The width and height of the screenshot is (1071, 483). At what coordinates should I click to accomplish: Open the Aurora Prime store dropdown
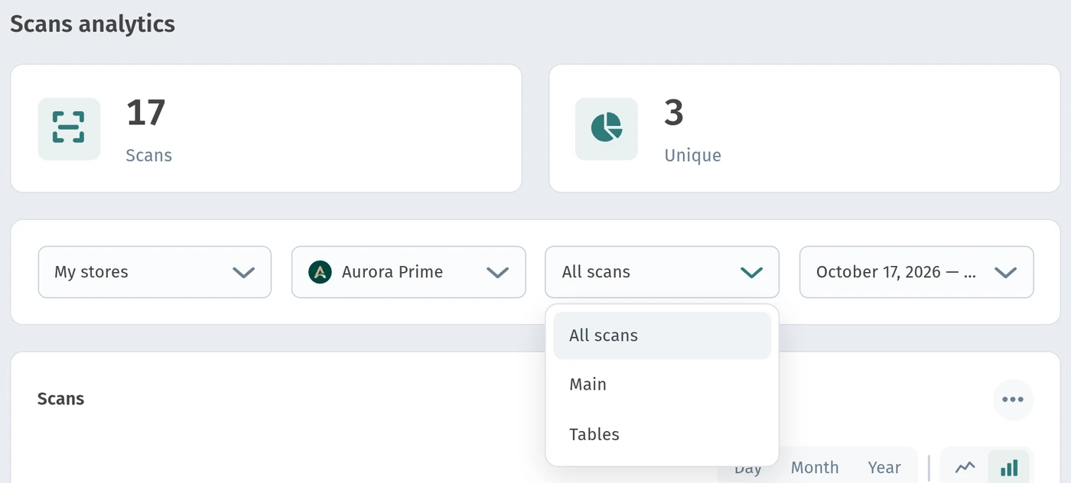click(x=409, y=272)
